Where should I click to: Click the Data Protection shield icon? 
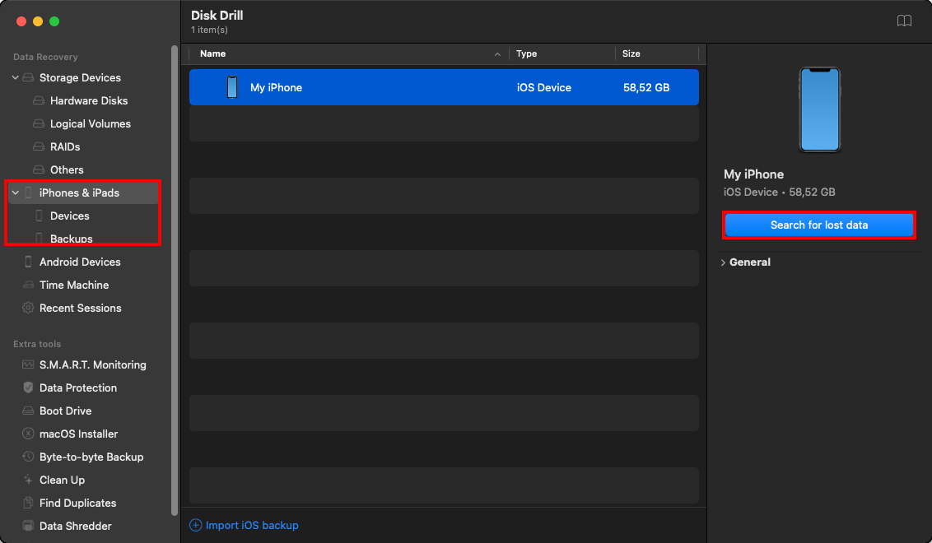click(x=28, y=388)
